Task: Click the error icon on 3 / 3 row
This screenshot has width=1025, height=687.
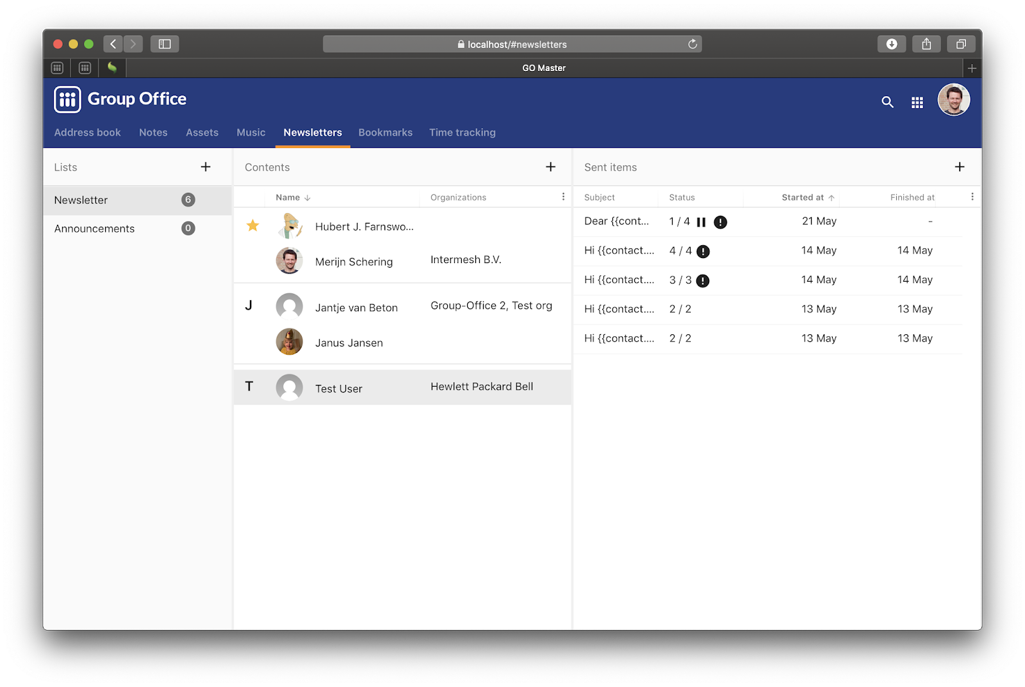Action: (x=703, y=281)
